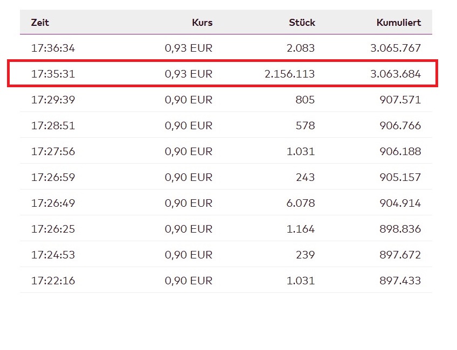Click the Kurs column header

[202, 23]
